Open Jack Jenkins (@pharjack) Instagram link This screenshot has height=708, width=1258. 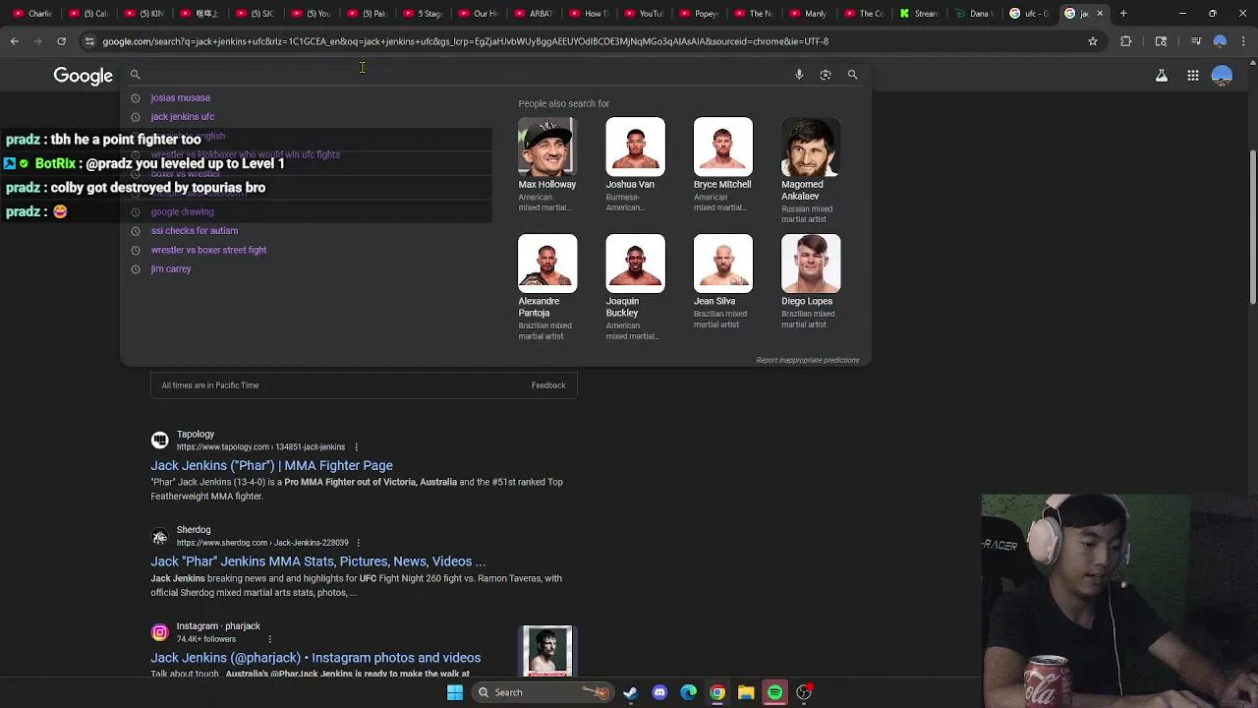pyautogui.click(x=315, y=658)
